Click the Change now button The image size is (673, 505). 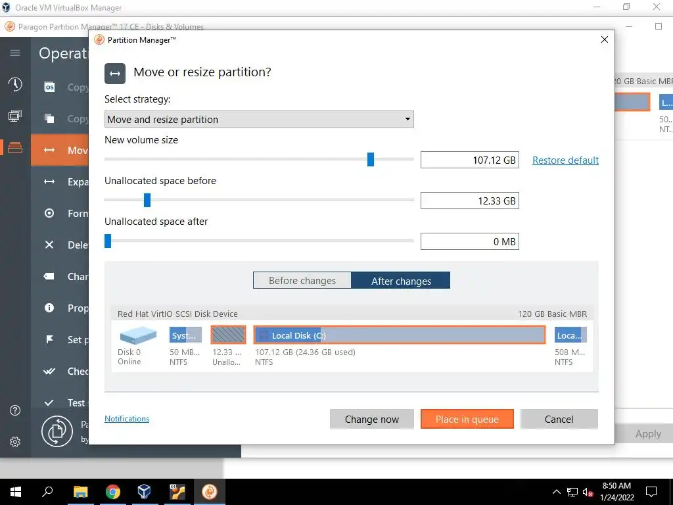tap(372, 419)
